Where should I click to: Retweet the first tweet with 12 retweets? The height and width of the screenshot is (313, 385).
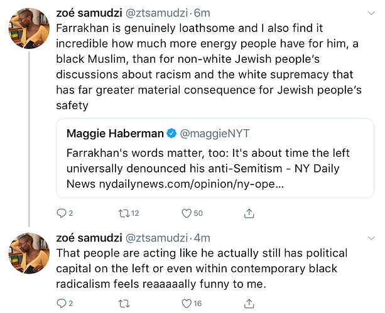124,213
